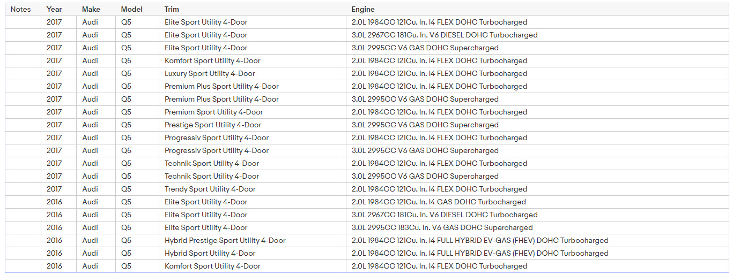Click the Model column header
733x275 pixels.
tap(132, 9)
